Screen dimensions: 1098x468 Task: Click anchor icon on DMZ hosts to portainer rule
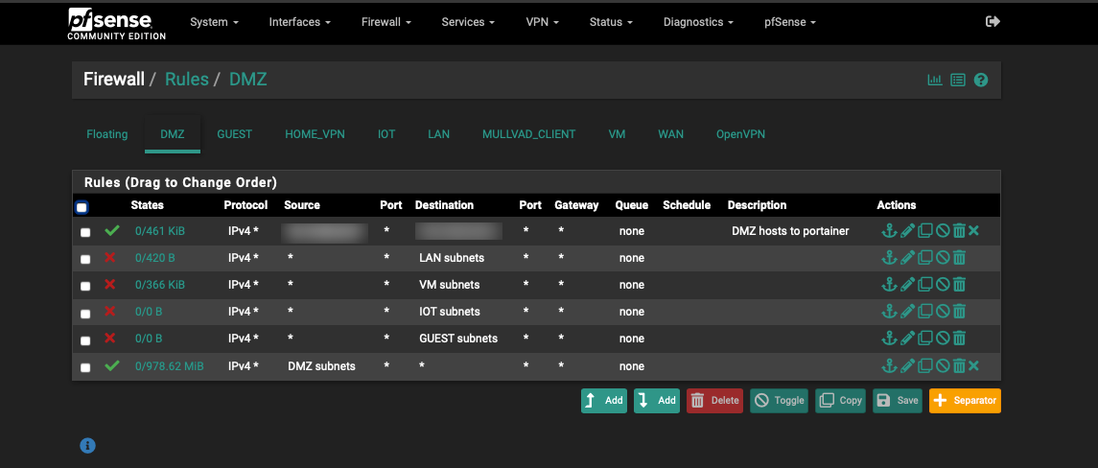pos(888,231)
